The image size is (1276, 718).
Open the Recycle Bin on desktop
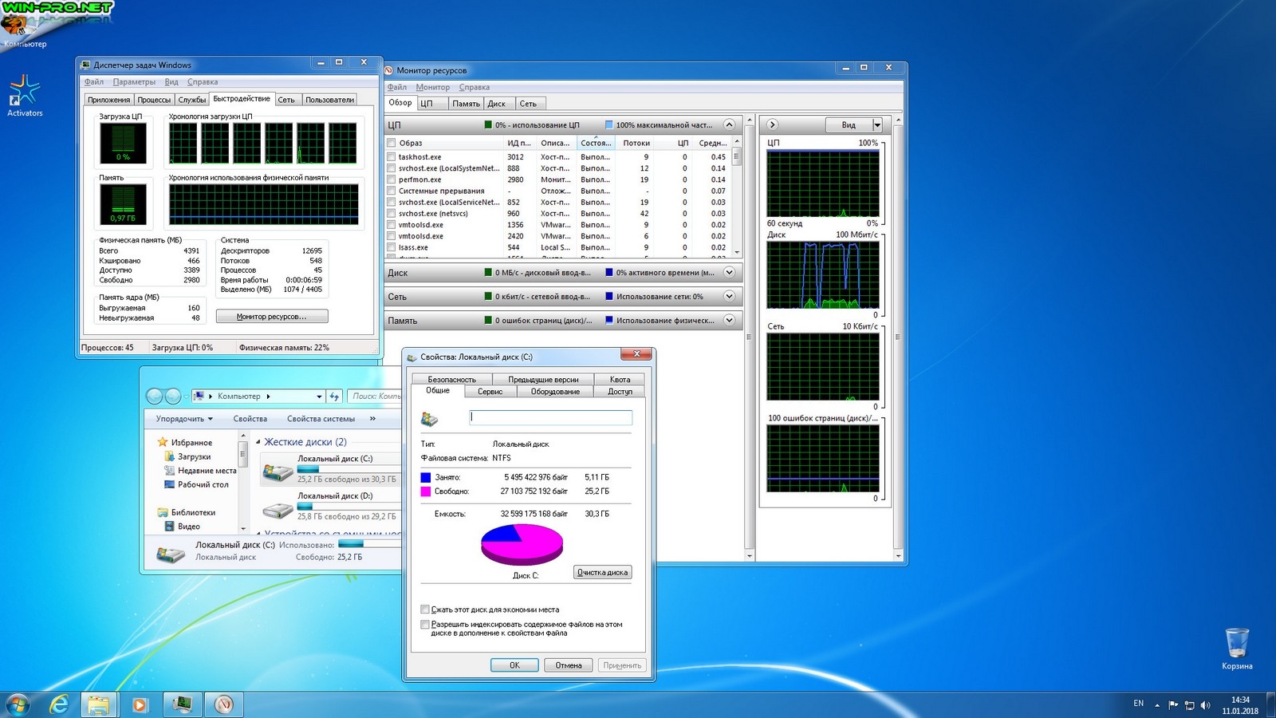tap(1236, 643)
